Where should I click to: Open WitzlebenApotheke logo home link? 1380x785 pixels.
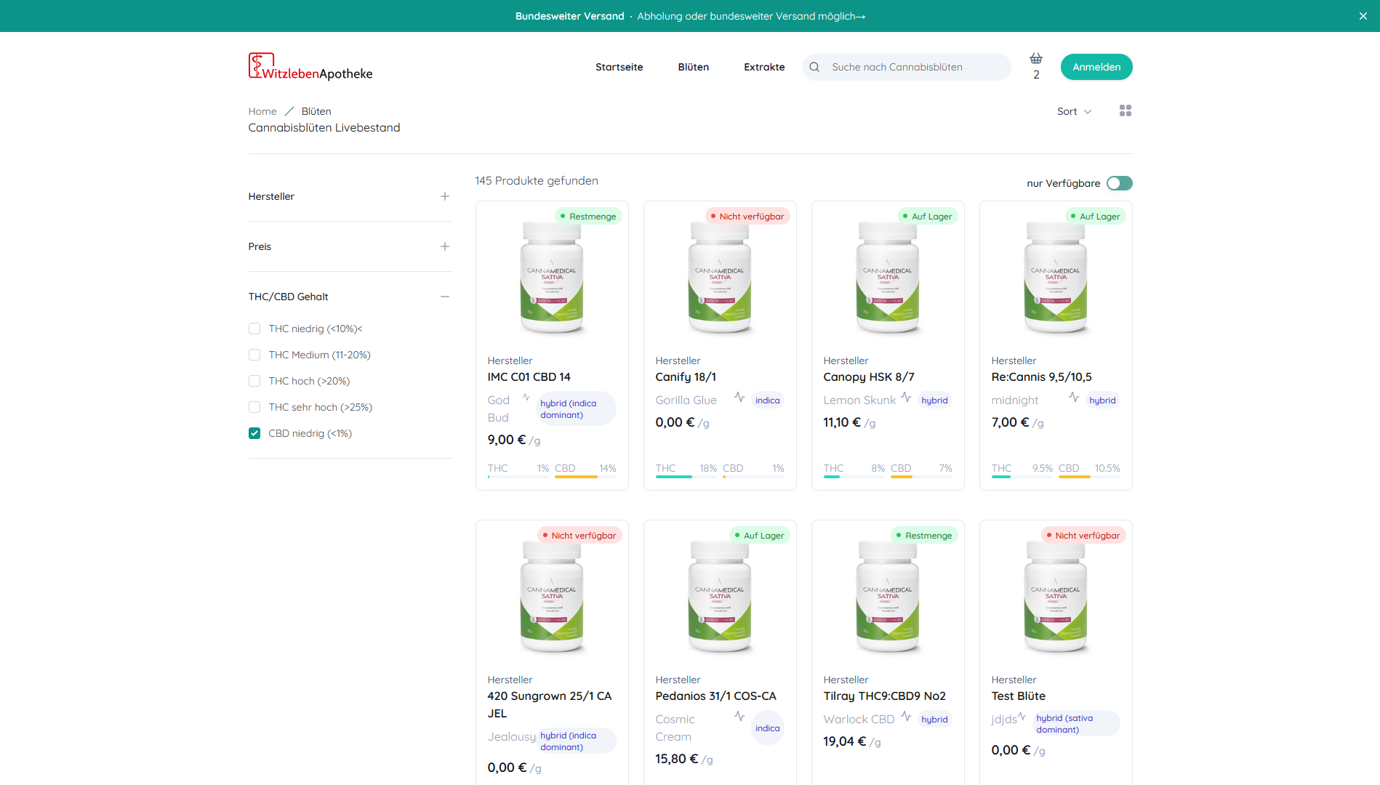[310, 66]
